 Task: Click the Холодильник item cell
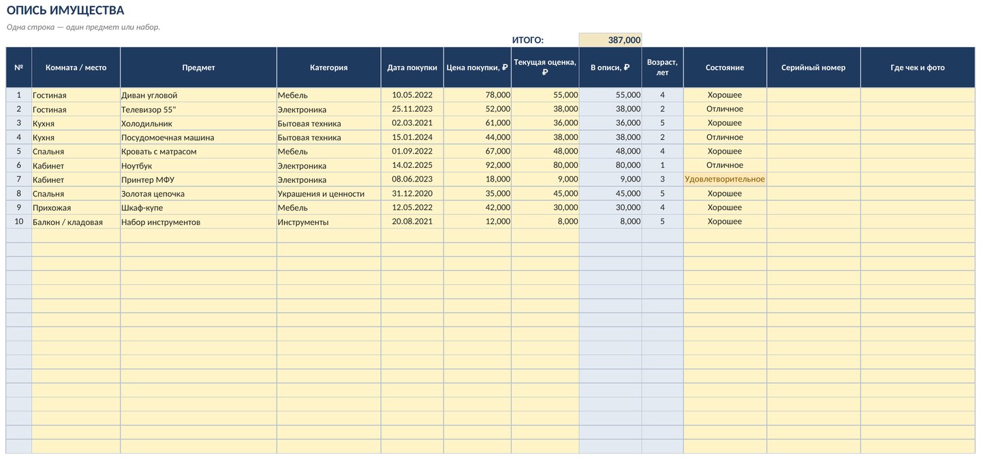pos(198,123)
